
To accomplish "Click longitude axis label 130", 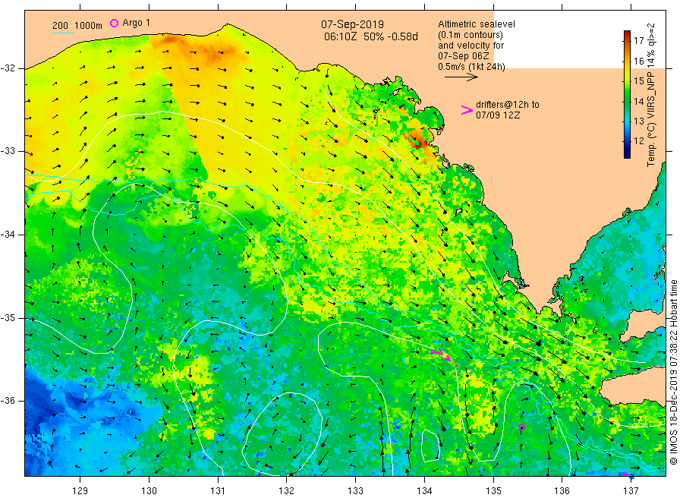I will [x=149, y=491].
